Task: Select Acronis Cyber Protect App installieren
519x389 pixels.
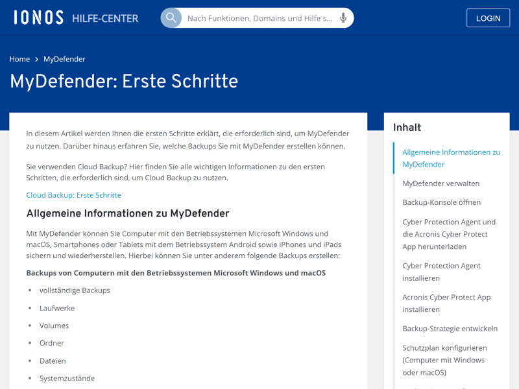Action: [446, 303]
